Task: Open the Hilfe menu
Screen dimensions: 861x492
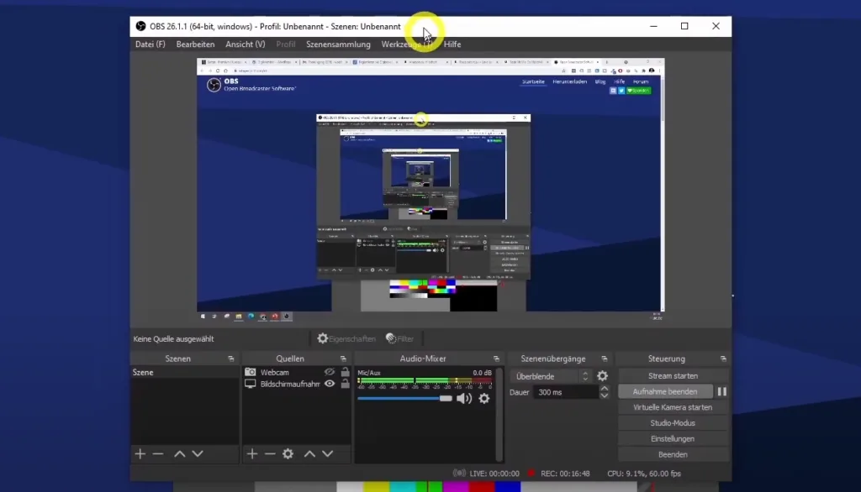Action: click(452, 44)
